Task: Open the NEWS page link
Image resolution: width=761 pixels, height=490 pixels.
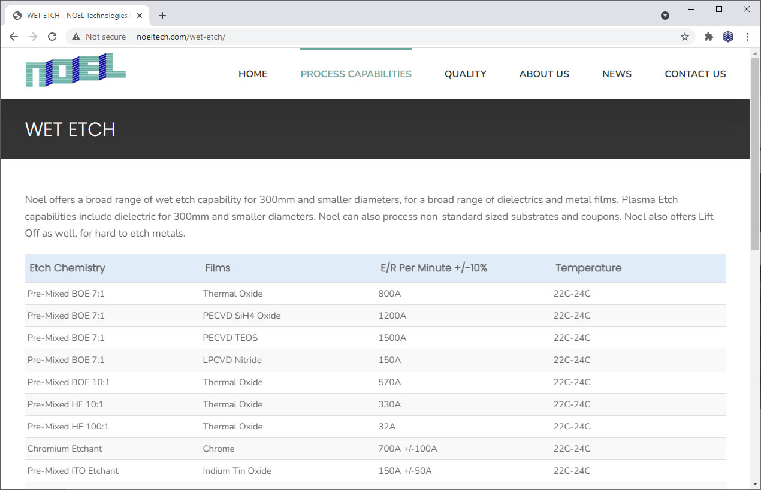Action: 617,74
